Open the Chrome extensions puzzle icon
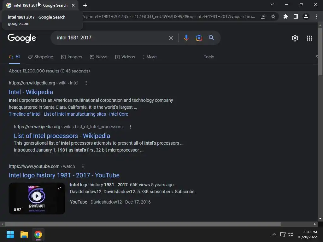 285,16
